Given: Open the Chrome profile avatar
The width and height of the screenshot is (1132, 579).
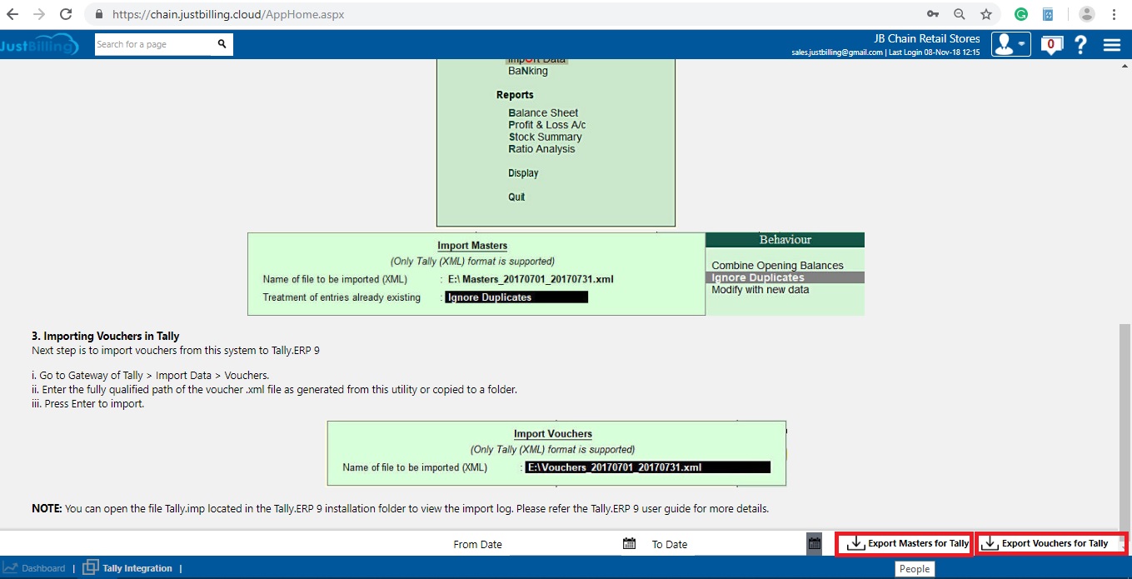Looking at the screenshot, I should tap(1086, 14).
